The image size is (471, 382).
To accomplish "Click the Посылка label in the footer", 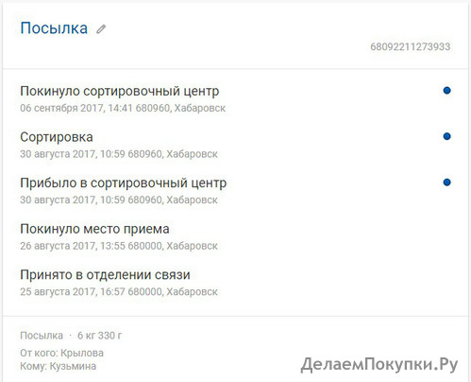I will 42,336.
